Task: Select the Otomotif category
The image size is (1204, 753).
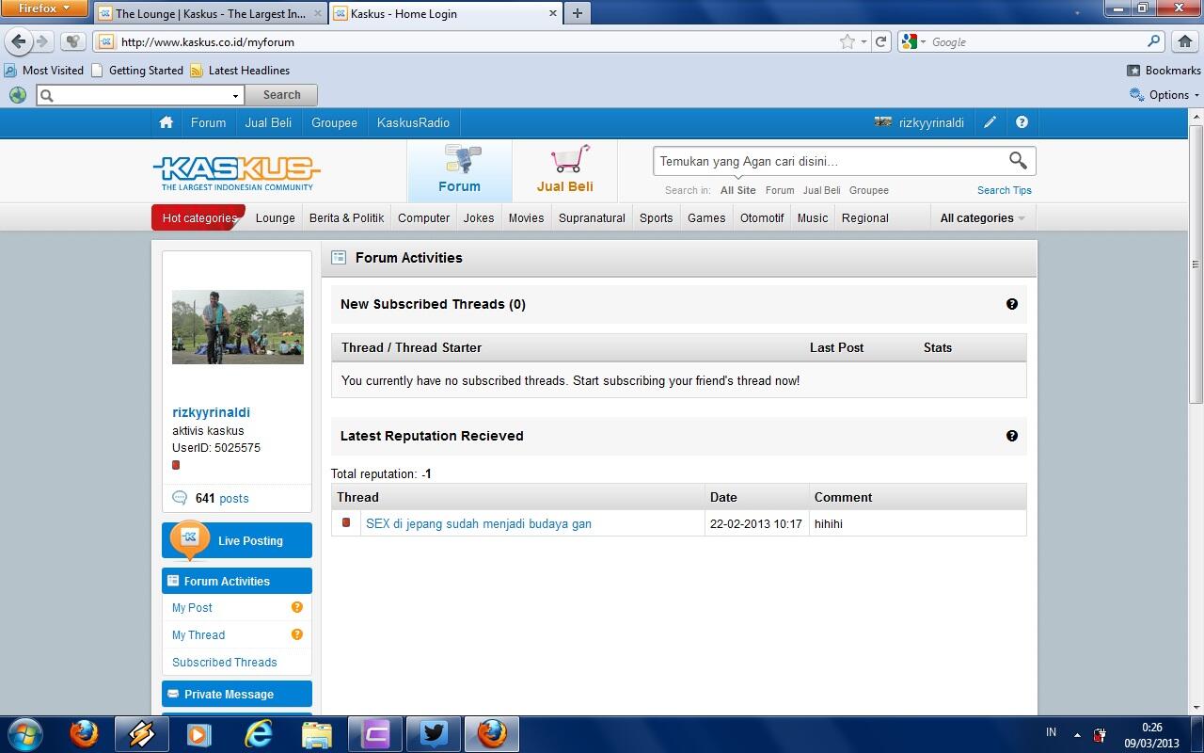Action: [x=762, y=218]
